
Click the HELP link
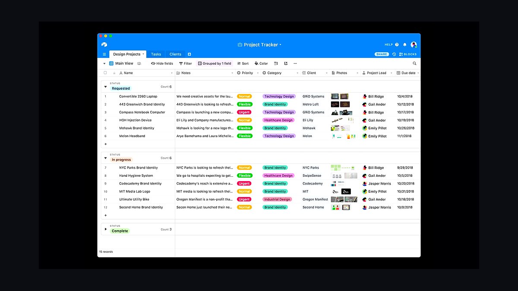pyautogui.click(x=389, y=44)
